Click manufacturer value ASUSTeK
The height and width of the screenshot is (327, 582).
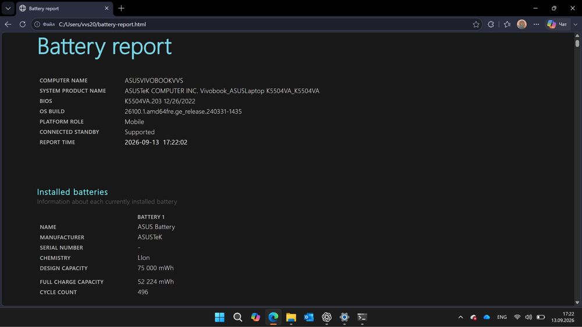(150, 237)
